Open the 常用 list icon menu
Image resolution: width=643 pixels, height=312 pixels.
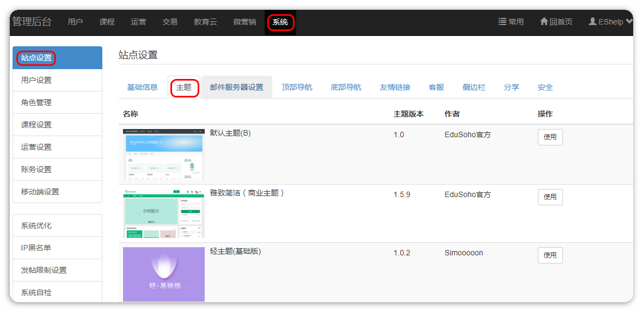click(x=503, y=22)
